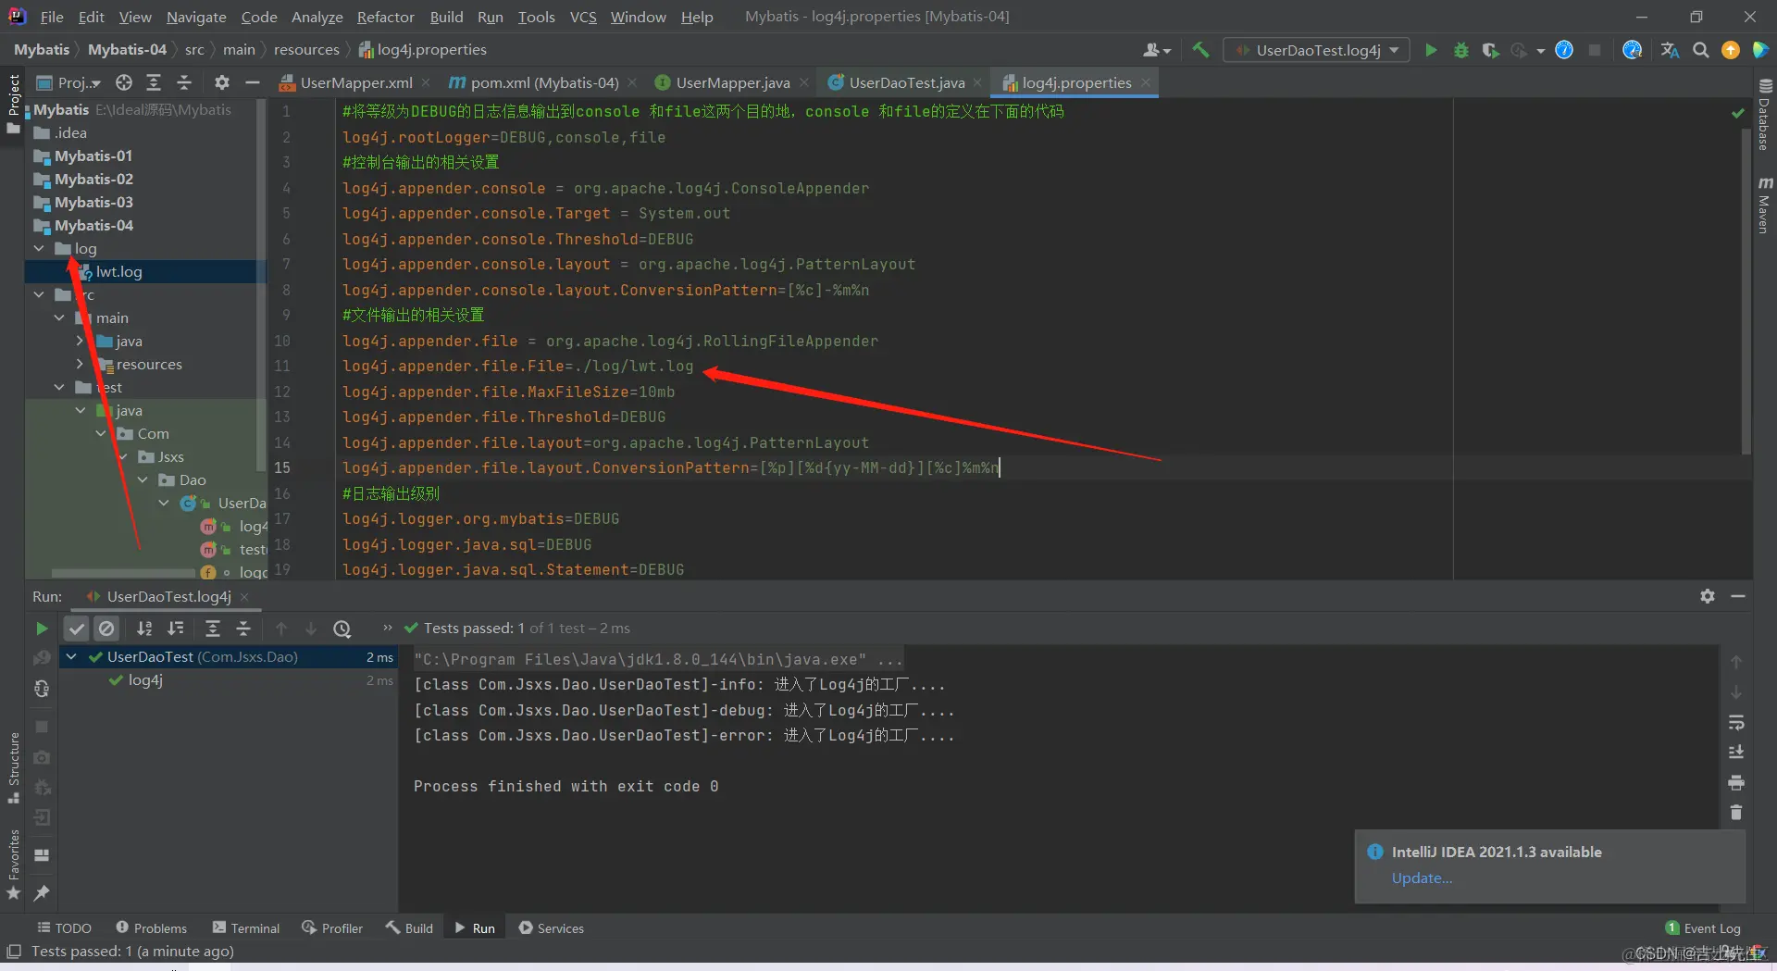Collapse the Dao package node
This screenshot has height=971, width=1777.
[143, 479]
